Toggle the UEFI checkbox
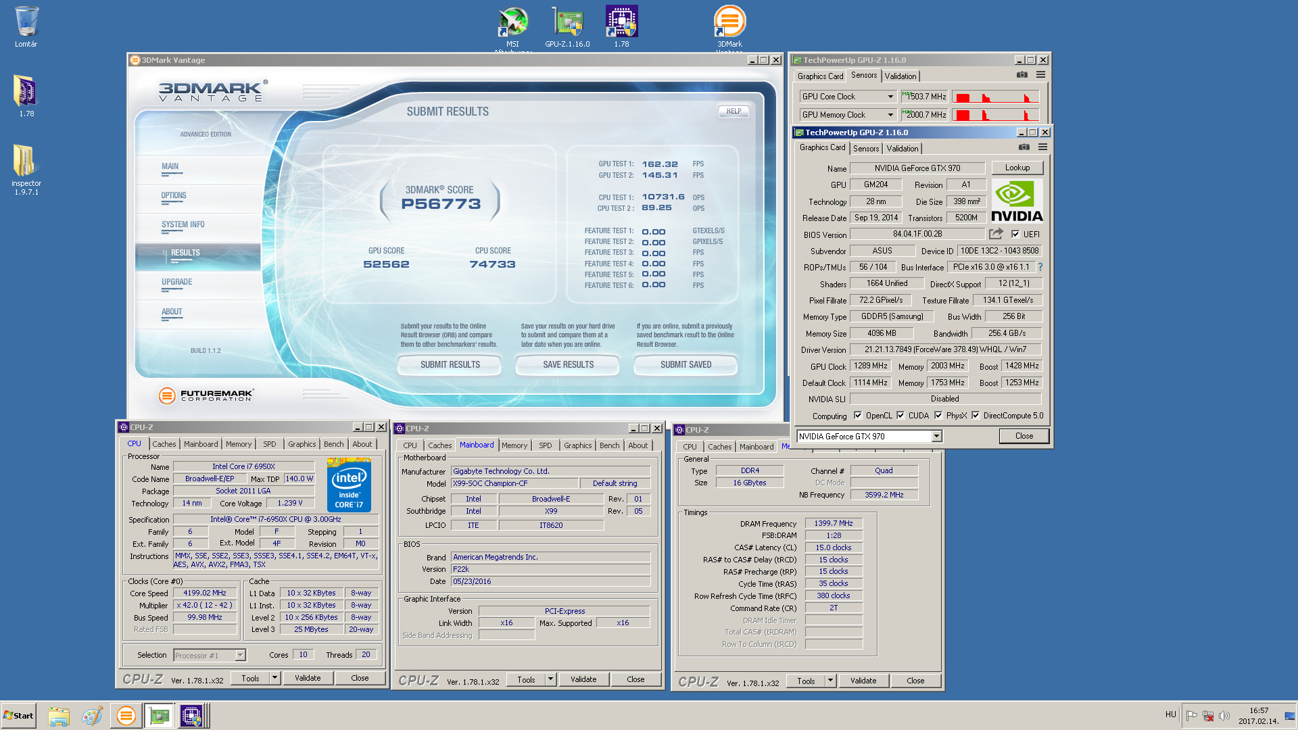This screenshot has width=1298, height=730. pos(1015,235)
